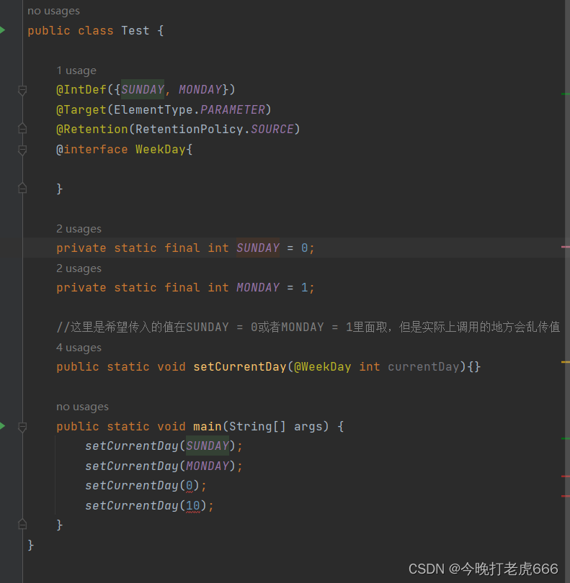Jump to the yellow warning stripe beside setCurrentDay
The height and width of the screenshot is (583, 570).
[565, 362]
